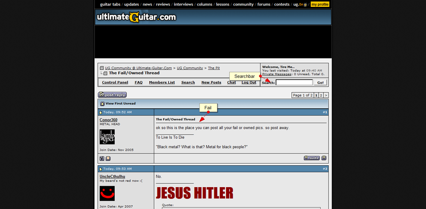Click the text Join Date: Apr 2007
Viewport: 426px width, 209px height.
click(116, 206)
